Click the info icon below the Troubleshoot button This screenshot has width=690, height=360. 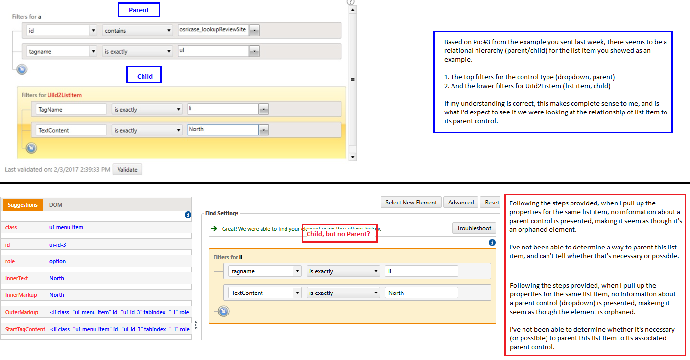[492, 243]
